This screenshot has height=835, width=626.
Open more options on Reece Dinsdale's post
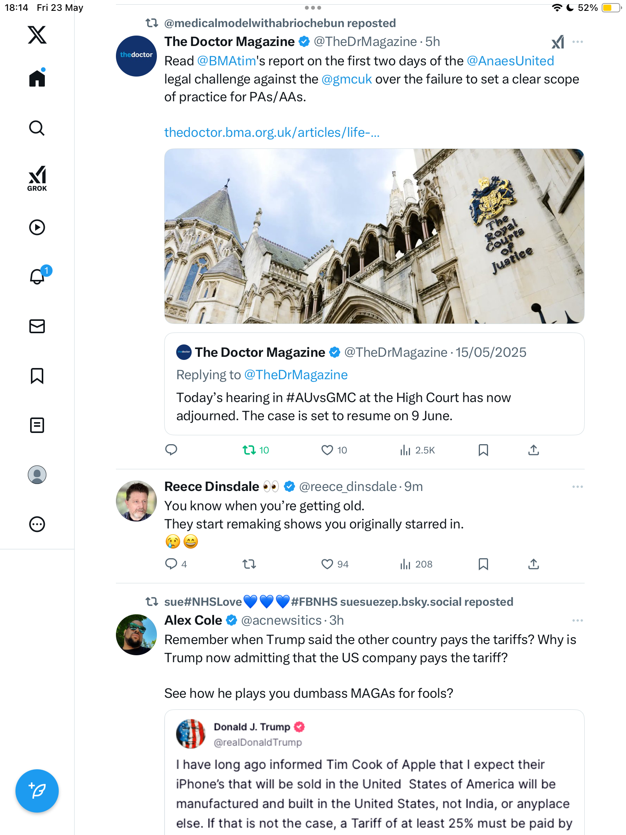tap(578, 487)
